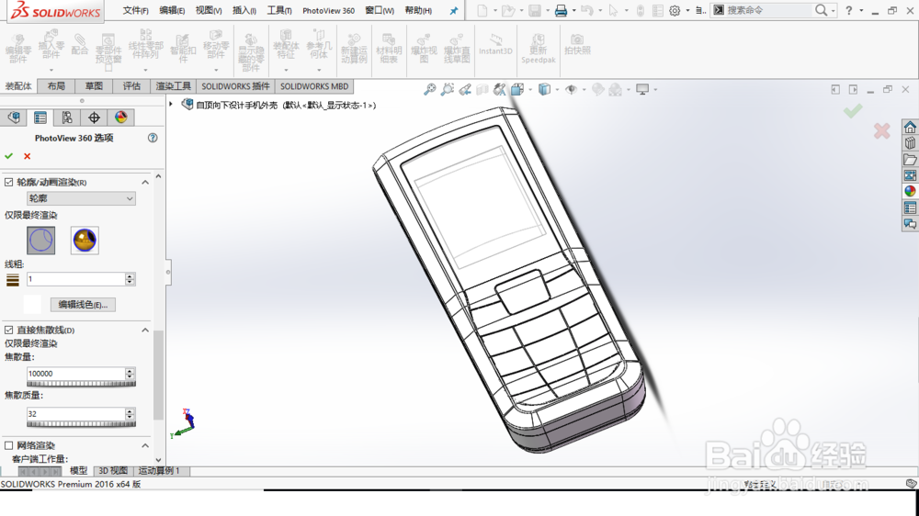Click the 搜索命令 search box
Viewport: 919px width, 516px height.
768,10
